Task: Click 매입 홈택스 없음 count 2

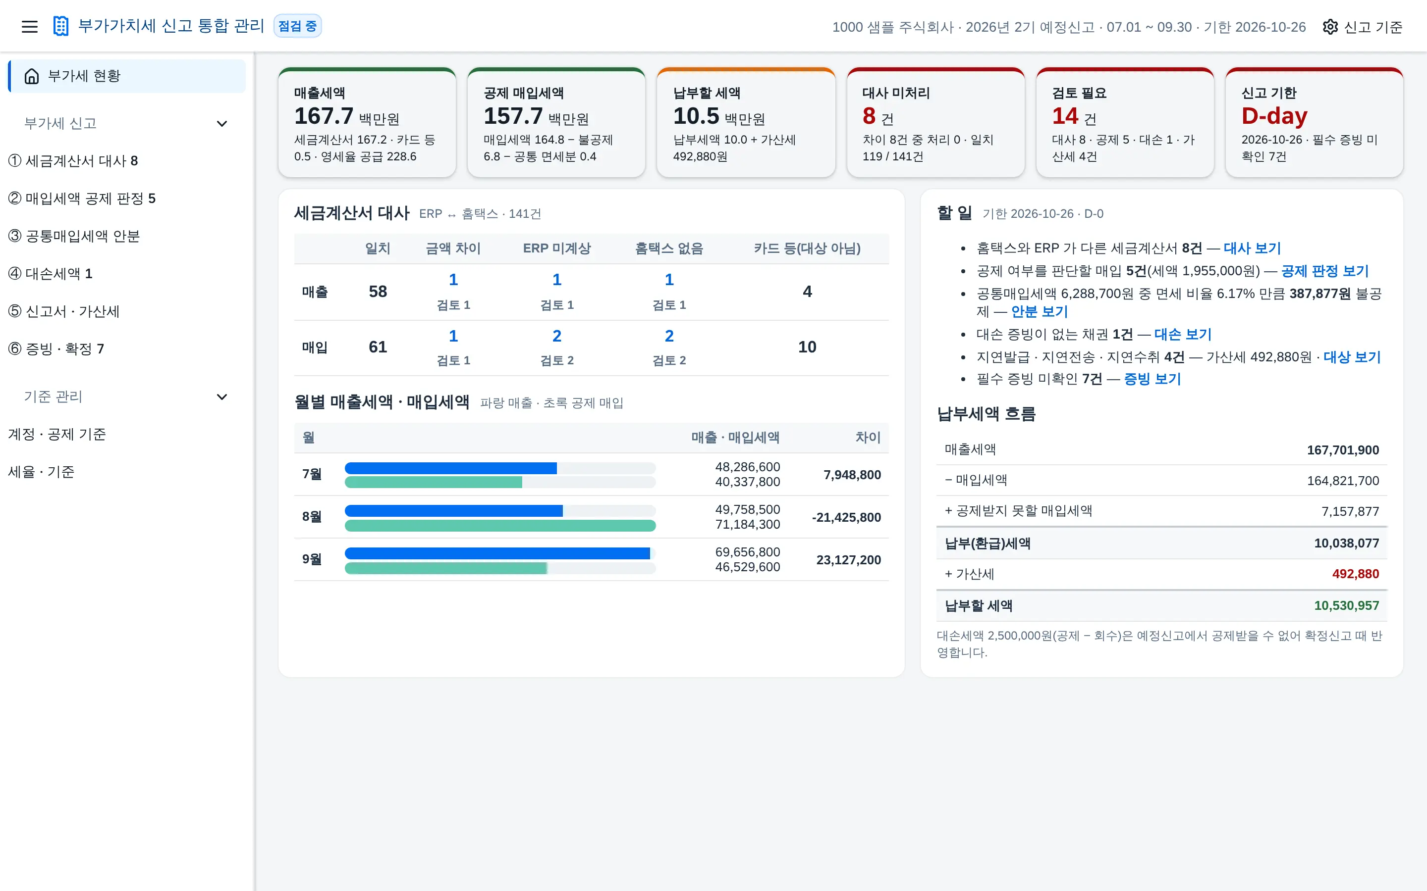Action: 669,336
